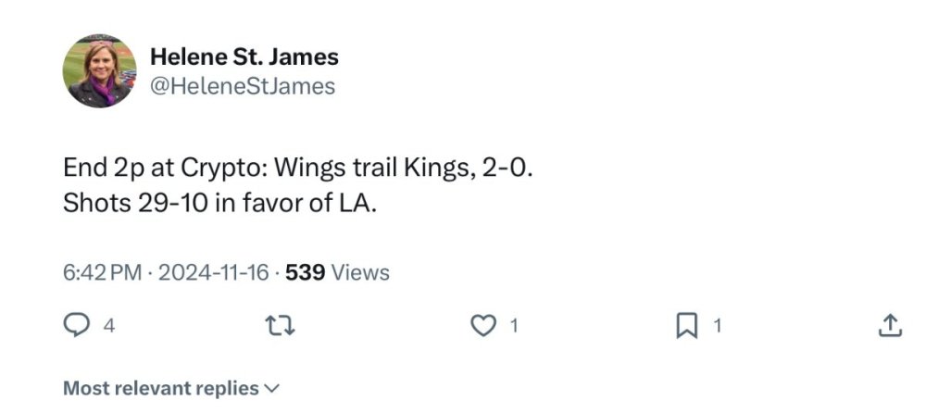View the 539 Views analytics

pyautogui.click(x=337, y=273)
